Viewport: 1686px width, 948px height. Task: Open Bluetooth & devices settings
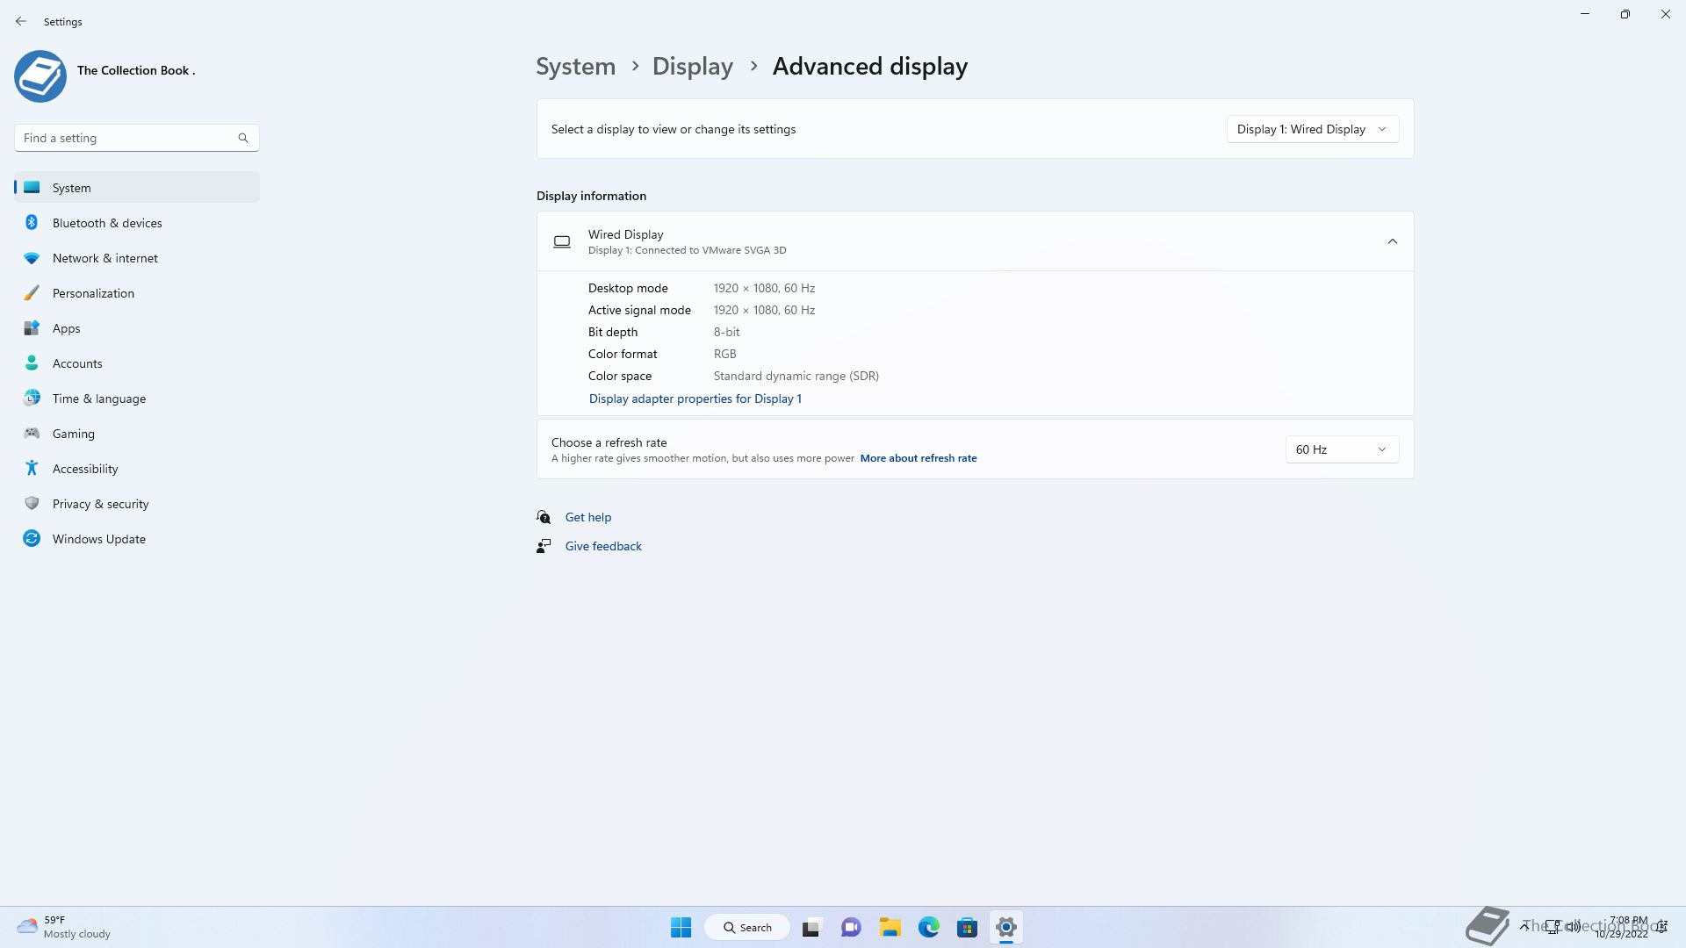107,223
